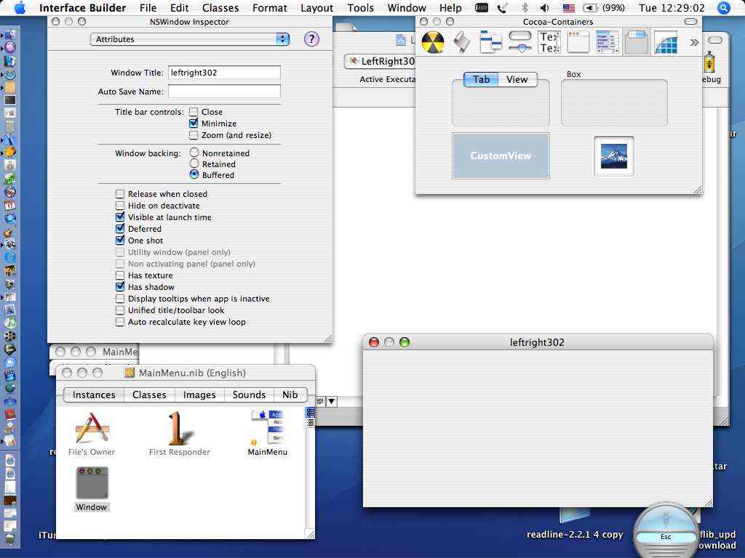Uncheck the One shot option
Screen dimensions: 745x558
120,240
